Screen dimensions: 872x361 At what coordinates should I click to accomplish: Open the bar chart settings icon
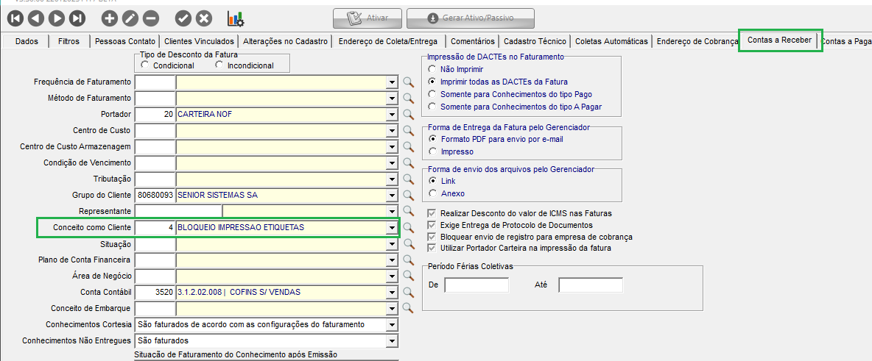coord(236,18)
